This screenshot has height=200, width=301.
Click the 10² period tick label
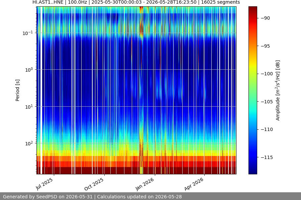(x=29, y=143)
